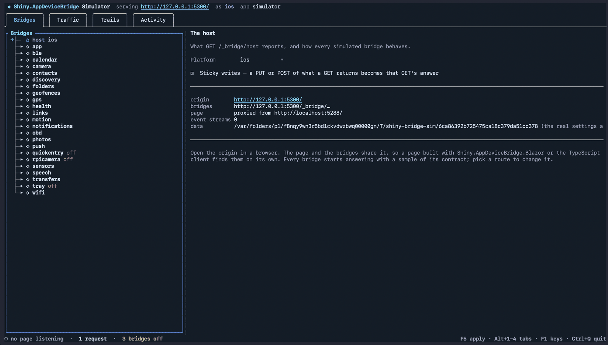Screen dimensions: 608x345
Task: Expand the app bridge node
Action: (22, 46)
